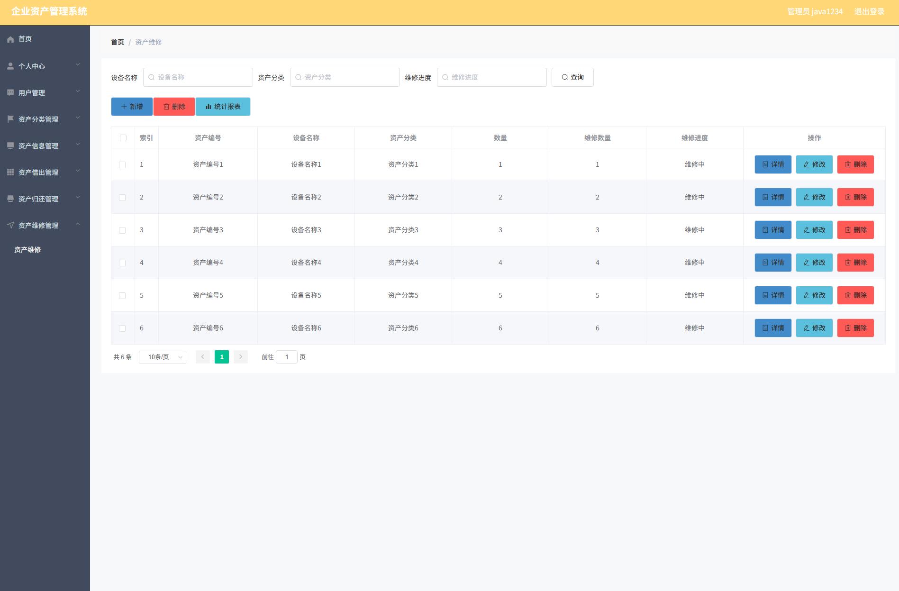The width and height of the screenshot is (899, 591).
Task: Open the 10条/页 page size dropdown
Action: click(162, 357)
